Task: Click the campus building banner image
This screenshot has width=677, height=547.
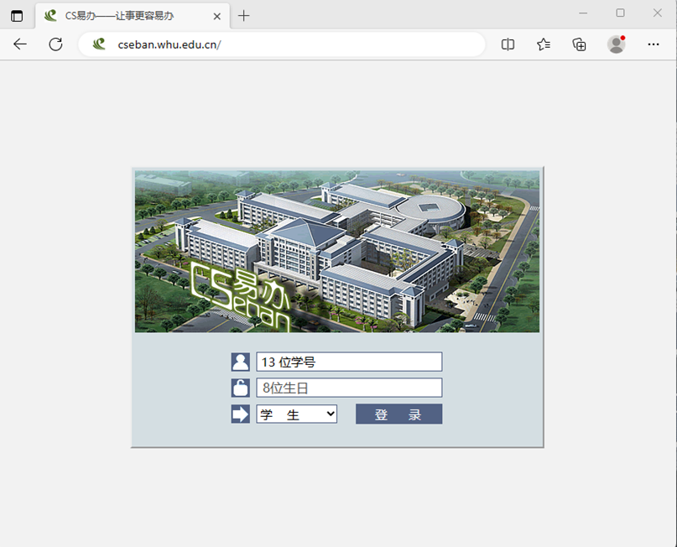Action: [x=337, y=252]
